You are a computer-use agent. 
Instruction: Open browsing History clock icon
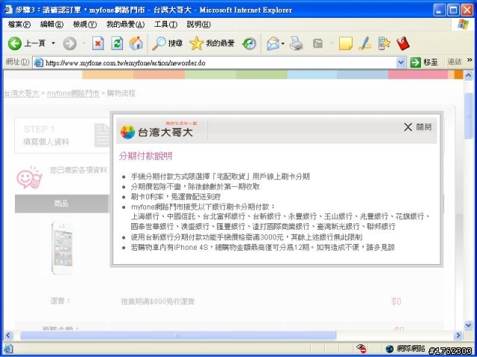249,44
